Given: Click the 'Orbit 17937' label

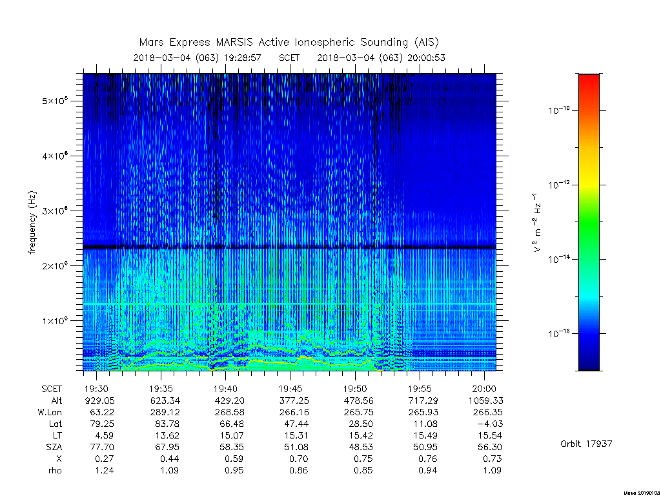Looking at the screenshot, I should click(586, 444).
